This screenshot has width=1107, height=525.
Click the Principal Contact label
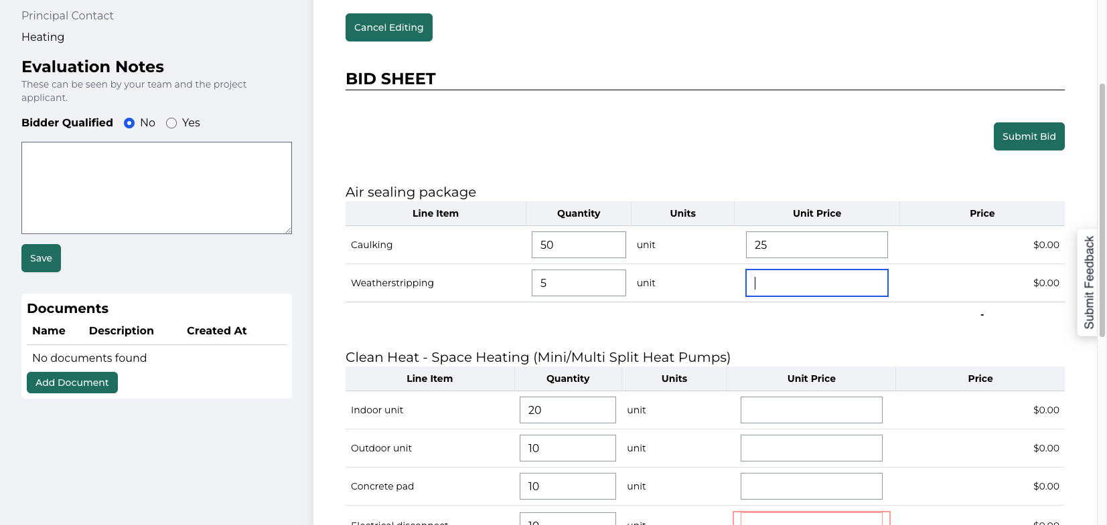68,15
